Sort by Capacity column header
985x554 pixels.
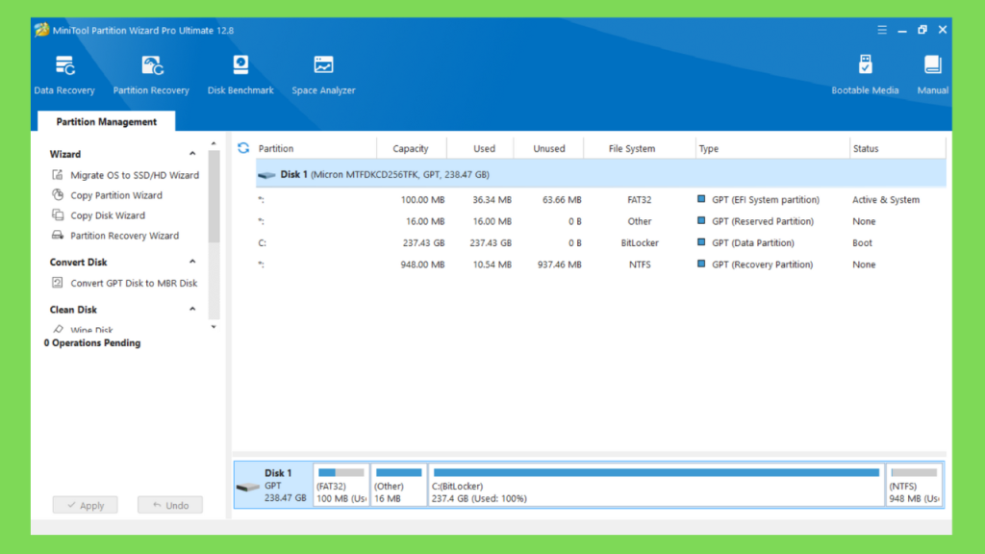click(412, 148)
